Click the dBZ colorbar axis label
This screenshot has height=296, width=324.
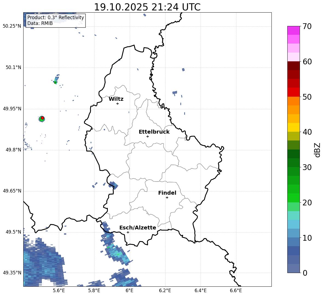[x=318, y=150]
